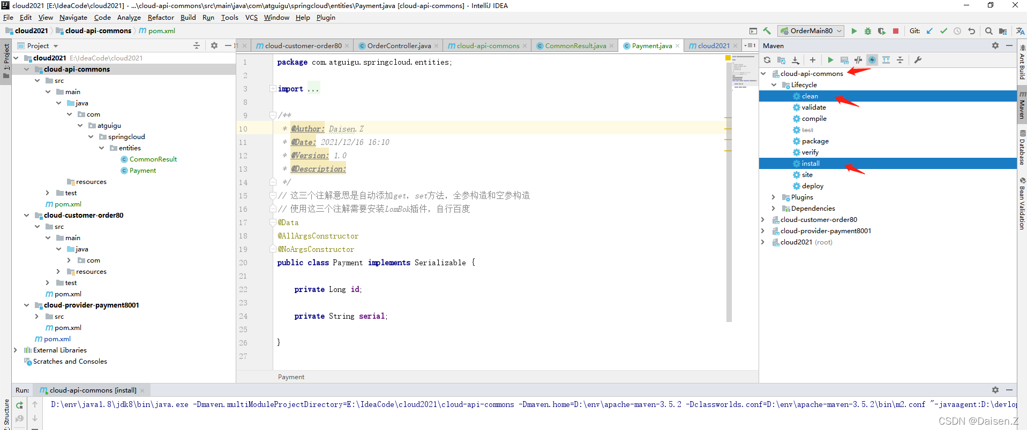
Task: Toggle the Database tool window side tab
Action: coord(1022,148)
